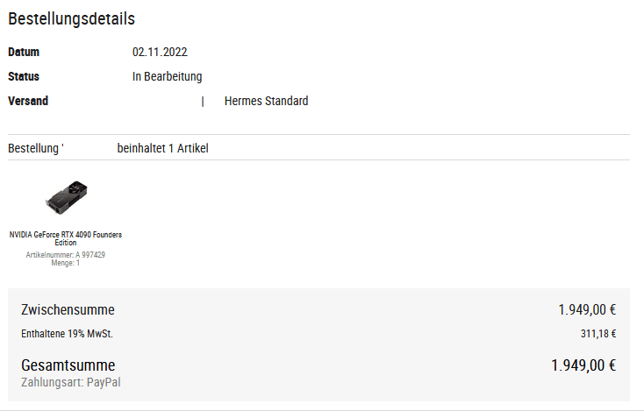Click the Hermes Standard shipping text
Screen dimensions: 644x418
tap(266, 101)
